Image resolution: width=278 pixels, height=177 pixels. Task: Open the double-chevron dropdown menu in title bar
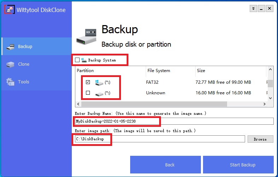coord(253,8)
